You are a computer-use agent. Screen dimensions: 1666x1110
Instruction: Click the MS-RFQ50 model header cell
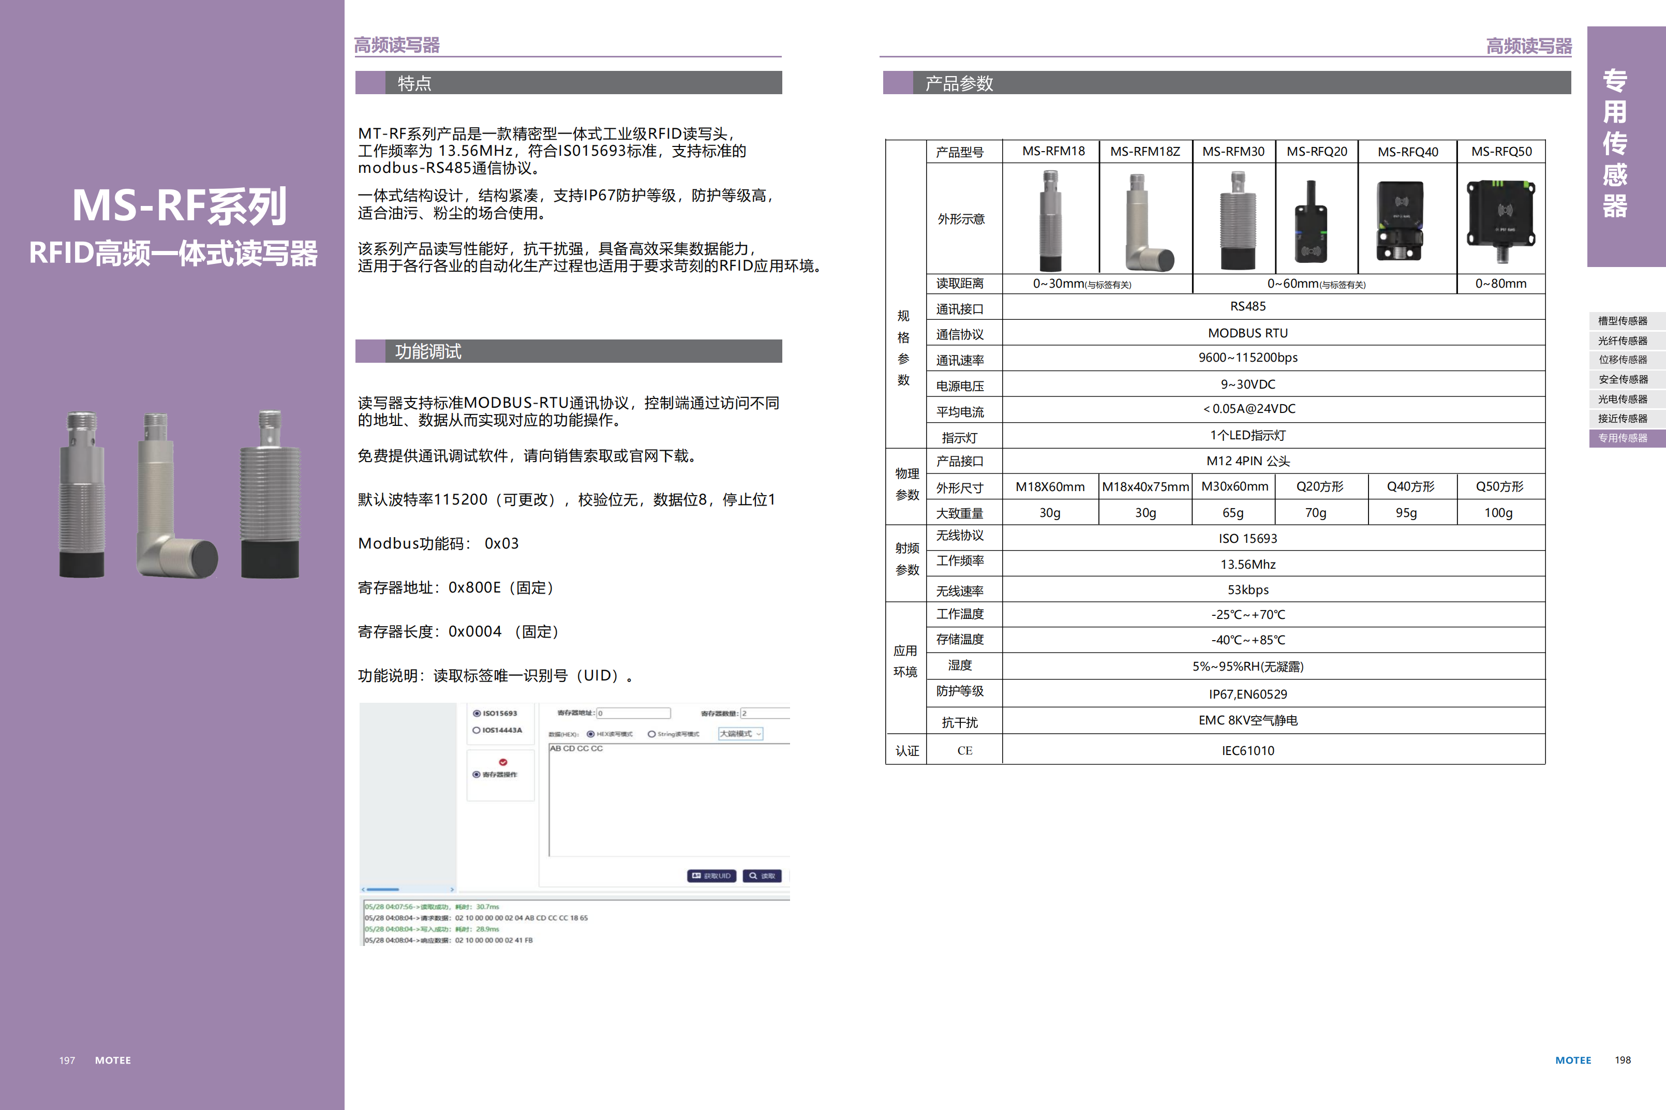point(1501,152)
